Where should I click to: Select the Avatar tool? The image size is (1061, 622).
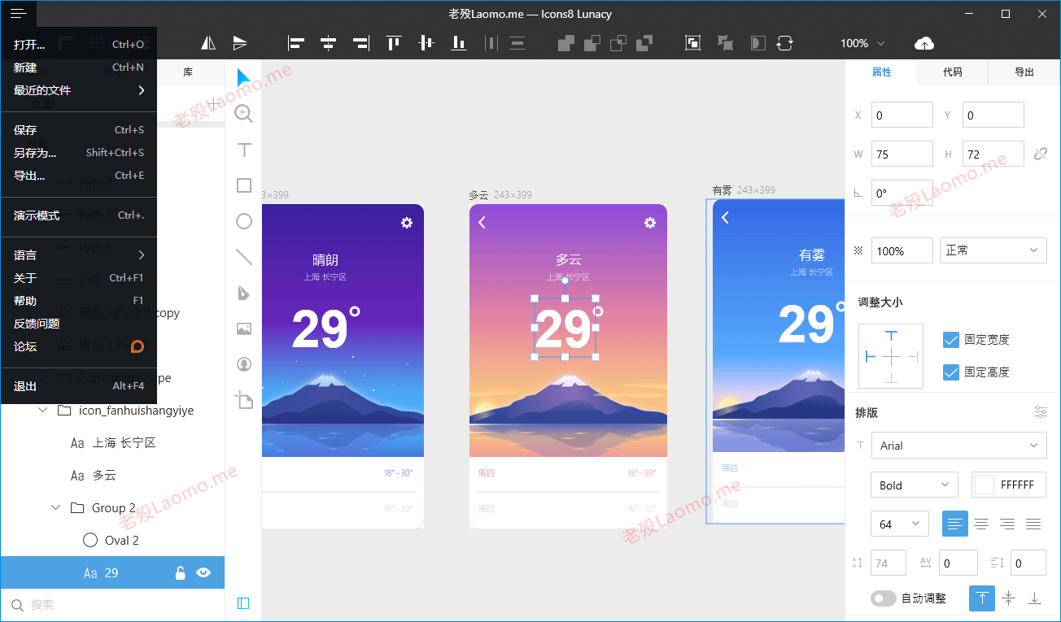[x=244, y=364]
